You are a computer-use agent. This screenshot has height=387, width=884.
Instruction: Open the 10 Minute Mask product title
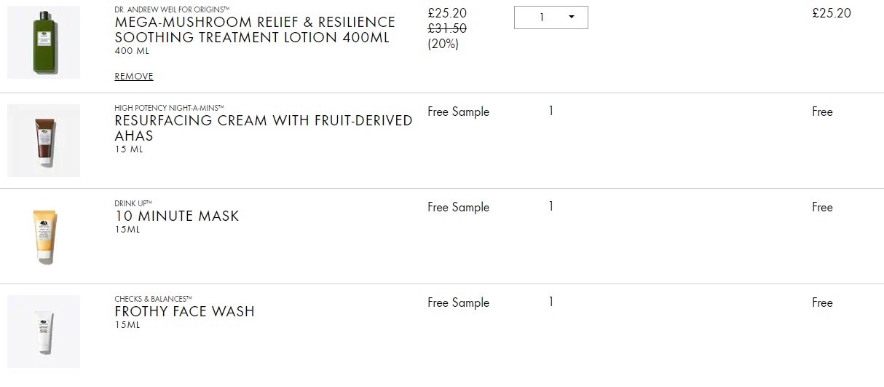click(177, 216)
